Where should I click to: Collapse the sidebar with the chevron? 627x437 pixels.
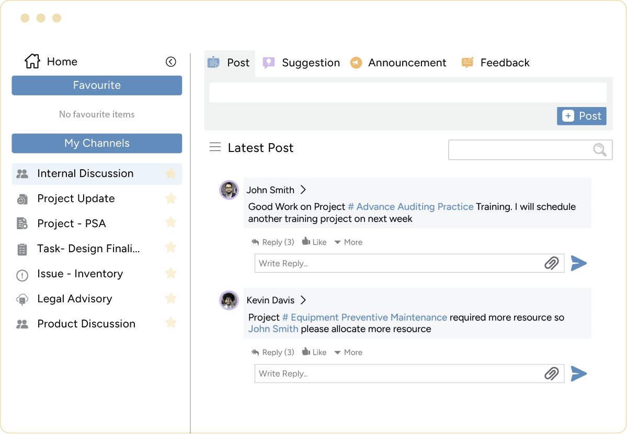point(170,62)
